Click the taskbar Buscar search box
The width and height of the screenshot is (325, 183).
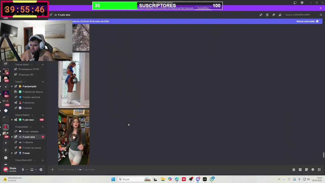pyautogui.click(x=135, y=179)
